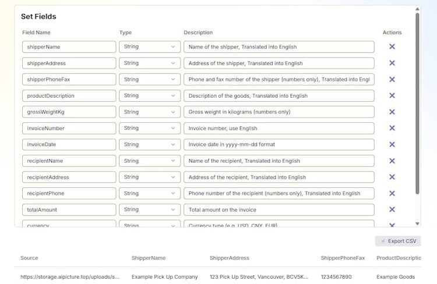Click the ShipperName column header
437x284 pixels.
coord(149,258)
